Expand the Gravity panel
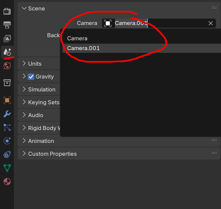The height and width of the screenshot is (209, 221). 24,76
